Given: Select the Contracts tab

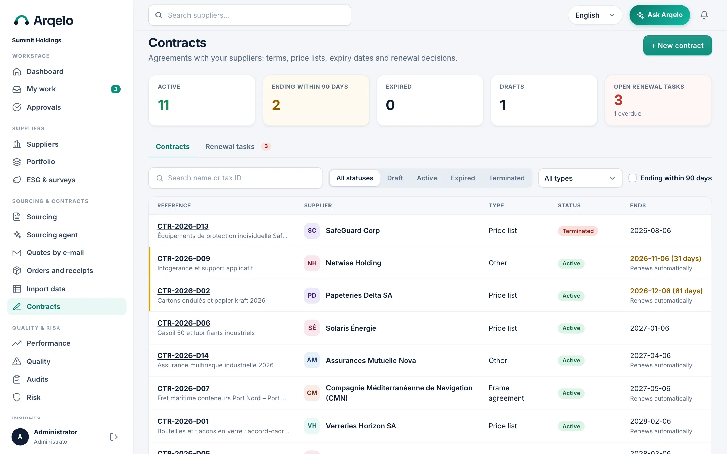Looking at the screenshot, I should 173,146.
